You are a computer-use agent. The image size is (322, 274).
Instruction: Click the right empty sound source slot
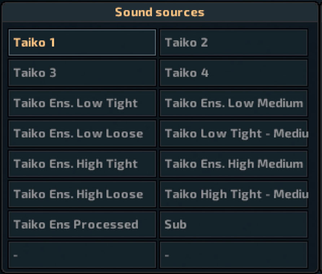[234, 255]
